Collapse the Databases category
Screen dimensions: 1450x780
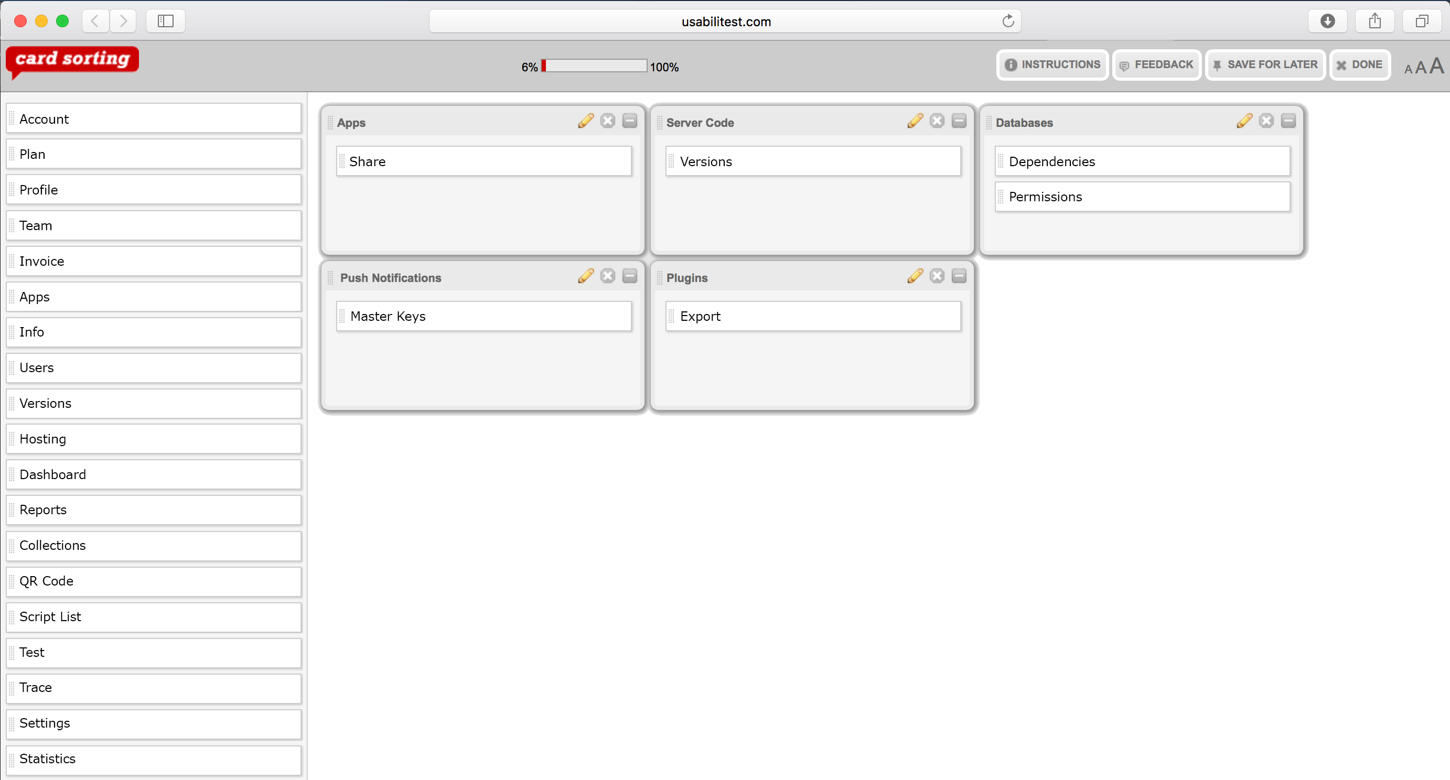(x=1288, y=121)
